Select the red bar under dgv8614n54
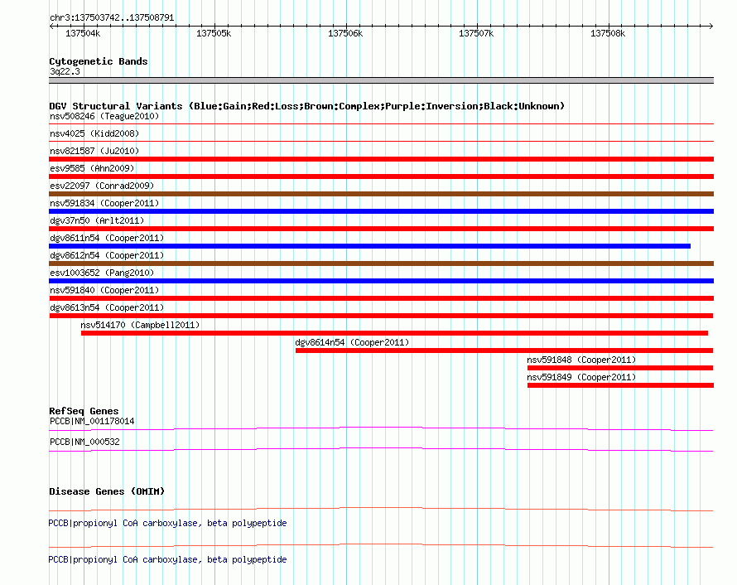The width and height of the screenshot is (737, 585). coord(504,351)
